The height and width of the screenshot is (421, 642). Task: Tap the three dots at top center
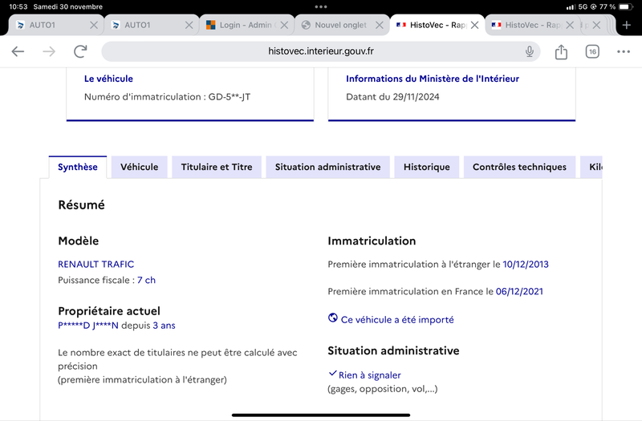click(x=321, y=6)
